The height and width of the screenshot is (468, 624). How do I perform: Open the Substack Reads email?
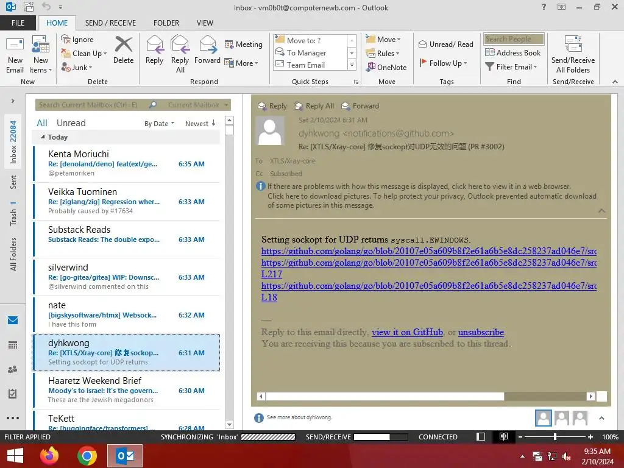[126, 239]
